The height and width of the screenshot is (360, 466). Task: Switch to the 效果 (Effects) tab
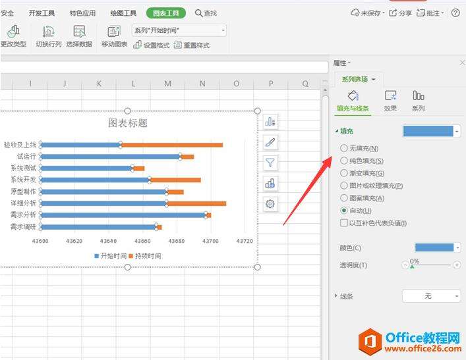[390, 100]
